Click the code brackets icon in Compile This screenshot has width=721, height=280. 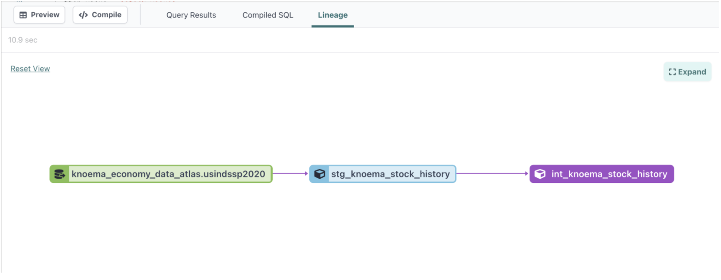click(83, 15)
